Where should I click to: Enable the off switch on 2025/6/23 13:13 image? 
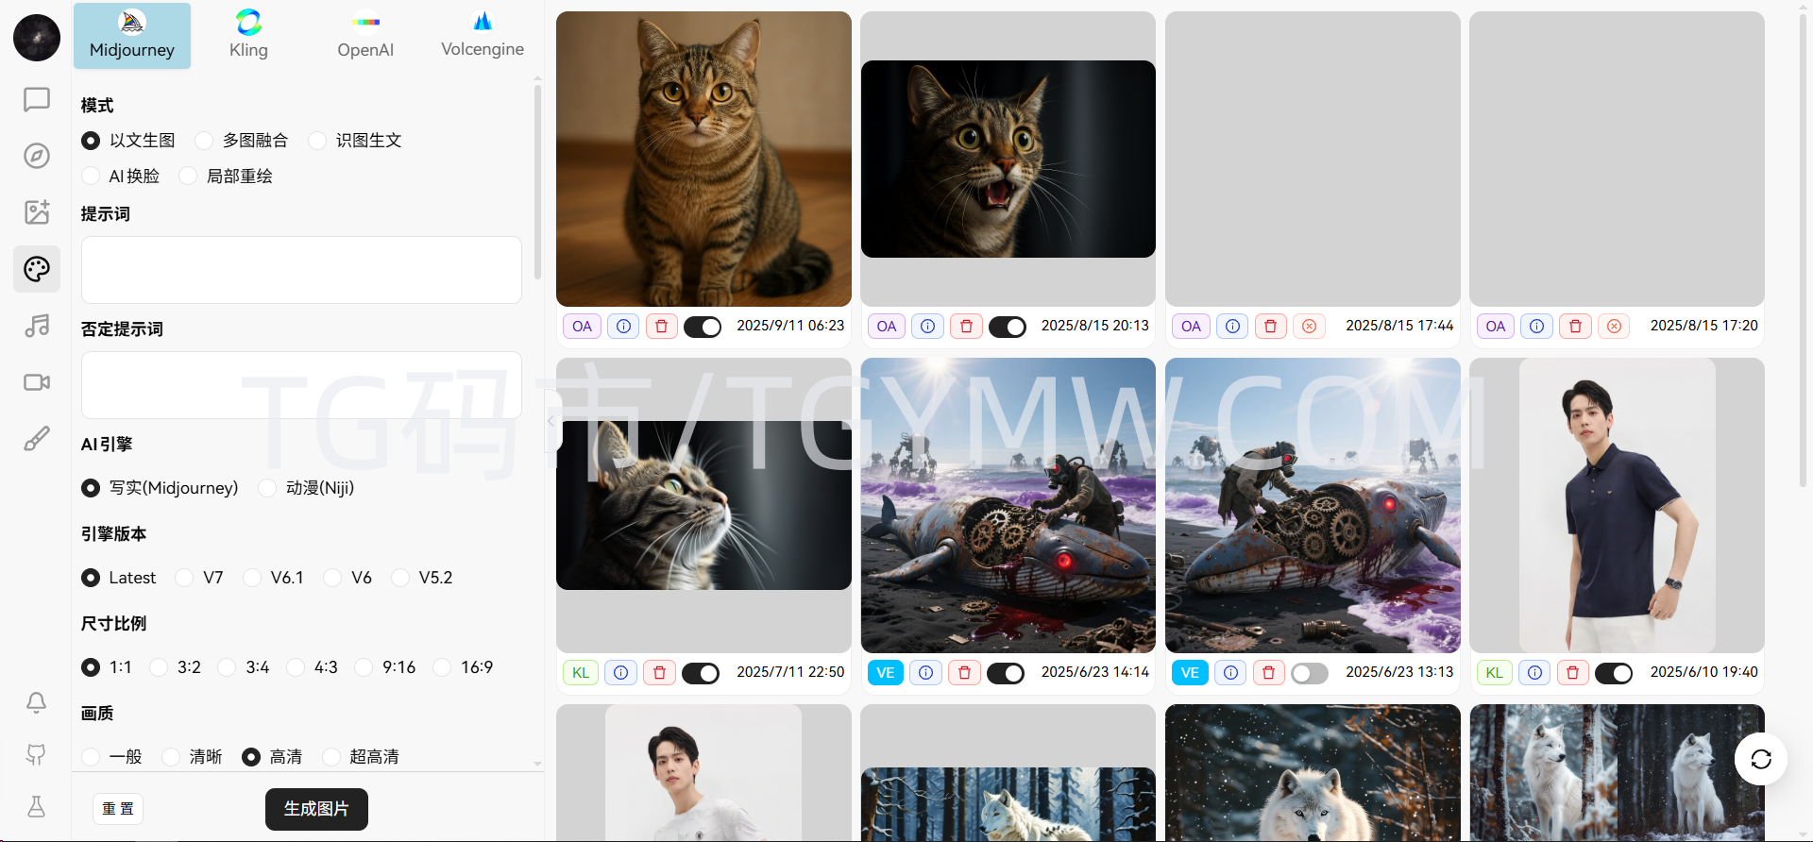click(x=1310, y=673)
